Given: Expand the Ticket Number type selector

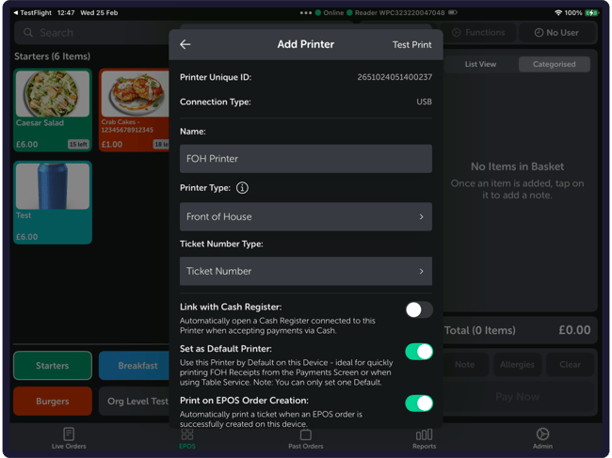Looking at the screenshot, I should tap(305, 272).
